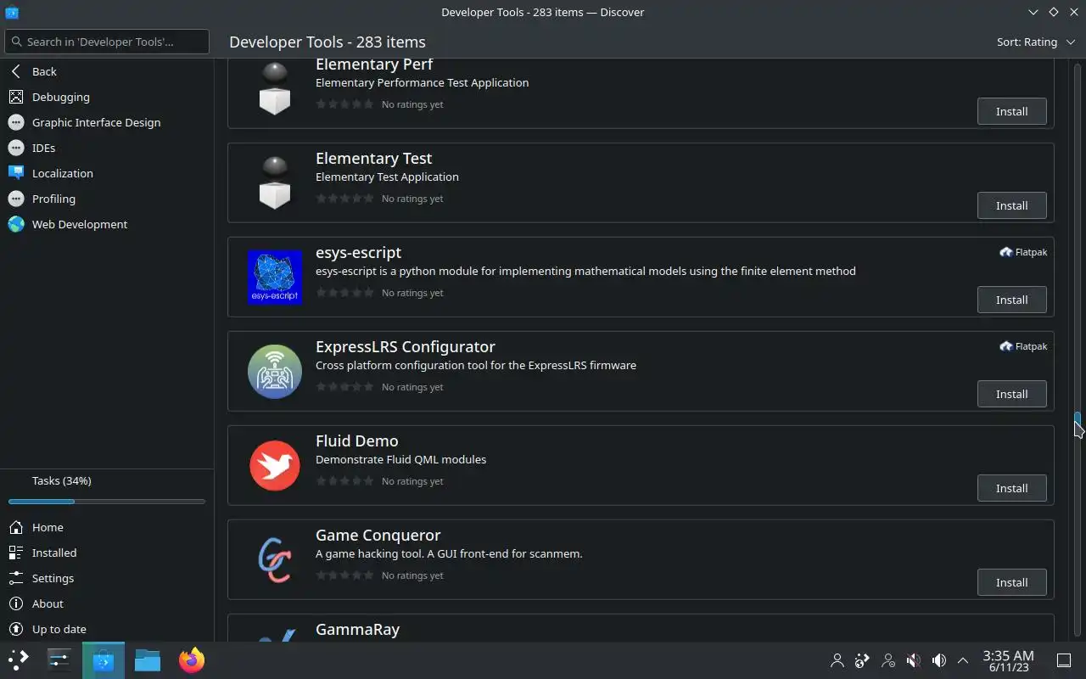Open System Settings from the taskbar
Viewport: 1086px width, 679px height.
[59, 659]
